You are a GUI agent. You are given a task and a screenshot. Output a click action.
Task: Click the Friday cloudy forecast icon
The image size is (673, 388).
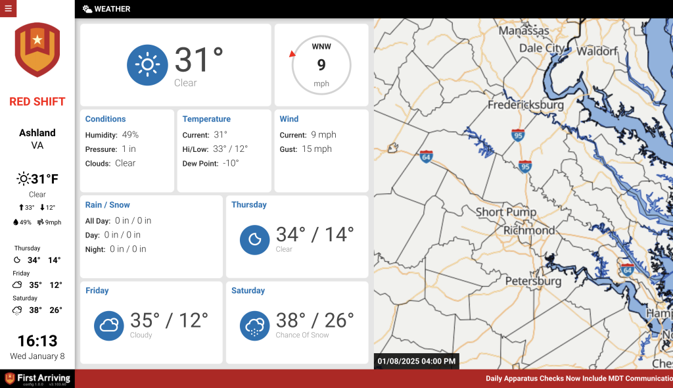(x=108, y=326)
